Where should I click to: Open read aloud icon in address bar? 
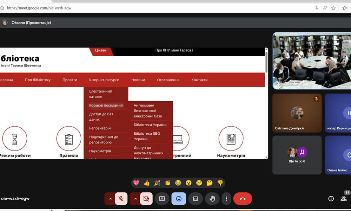pos(325,8)
